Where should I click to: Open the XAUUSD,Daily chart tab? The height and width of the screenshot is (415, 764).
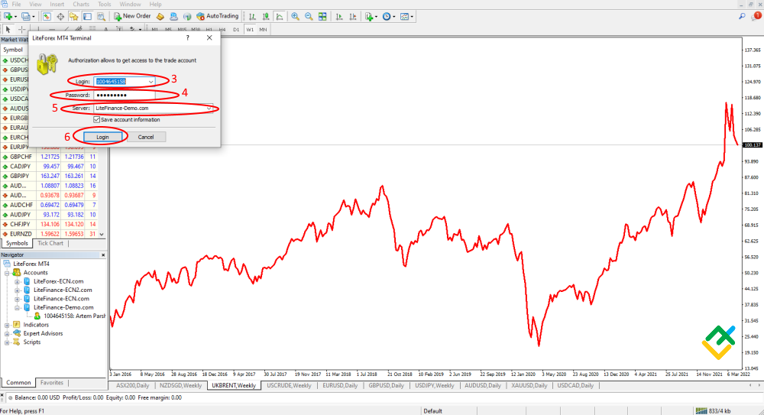(529, 386)
